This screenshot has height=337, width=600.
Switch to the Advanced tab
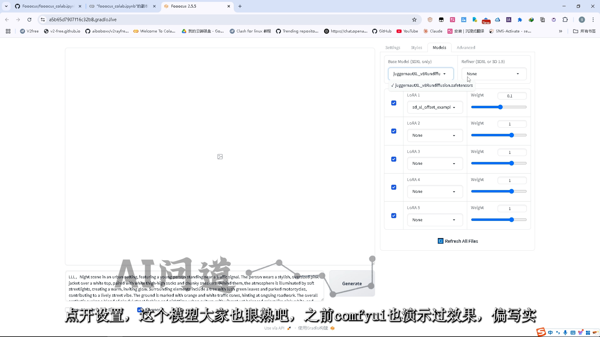pos(466,47)
